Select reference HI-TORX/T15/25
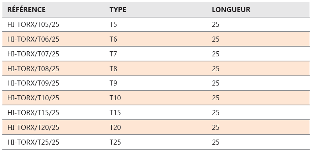 pos(33,113)
